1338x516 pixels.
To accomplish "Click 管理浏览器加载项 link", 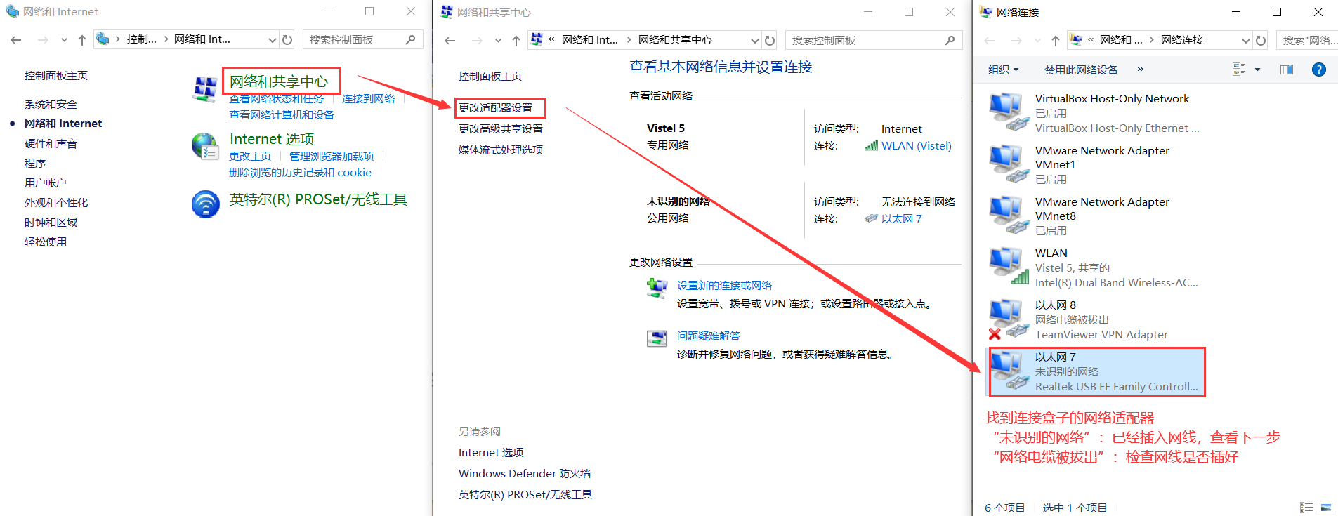I will point(332,156).
